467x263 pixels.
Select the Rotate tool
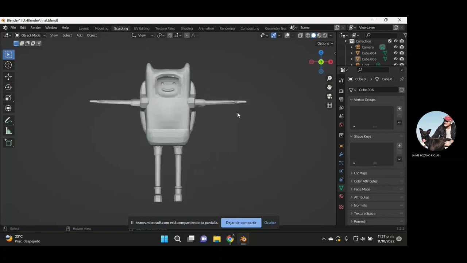tap(8, 87)
